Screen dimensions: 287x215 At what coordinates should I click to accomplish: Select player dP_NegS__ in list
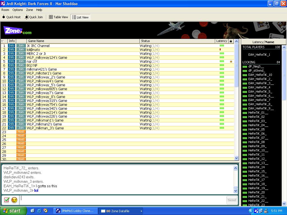[x=256, y=66]
